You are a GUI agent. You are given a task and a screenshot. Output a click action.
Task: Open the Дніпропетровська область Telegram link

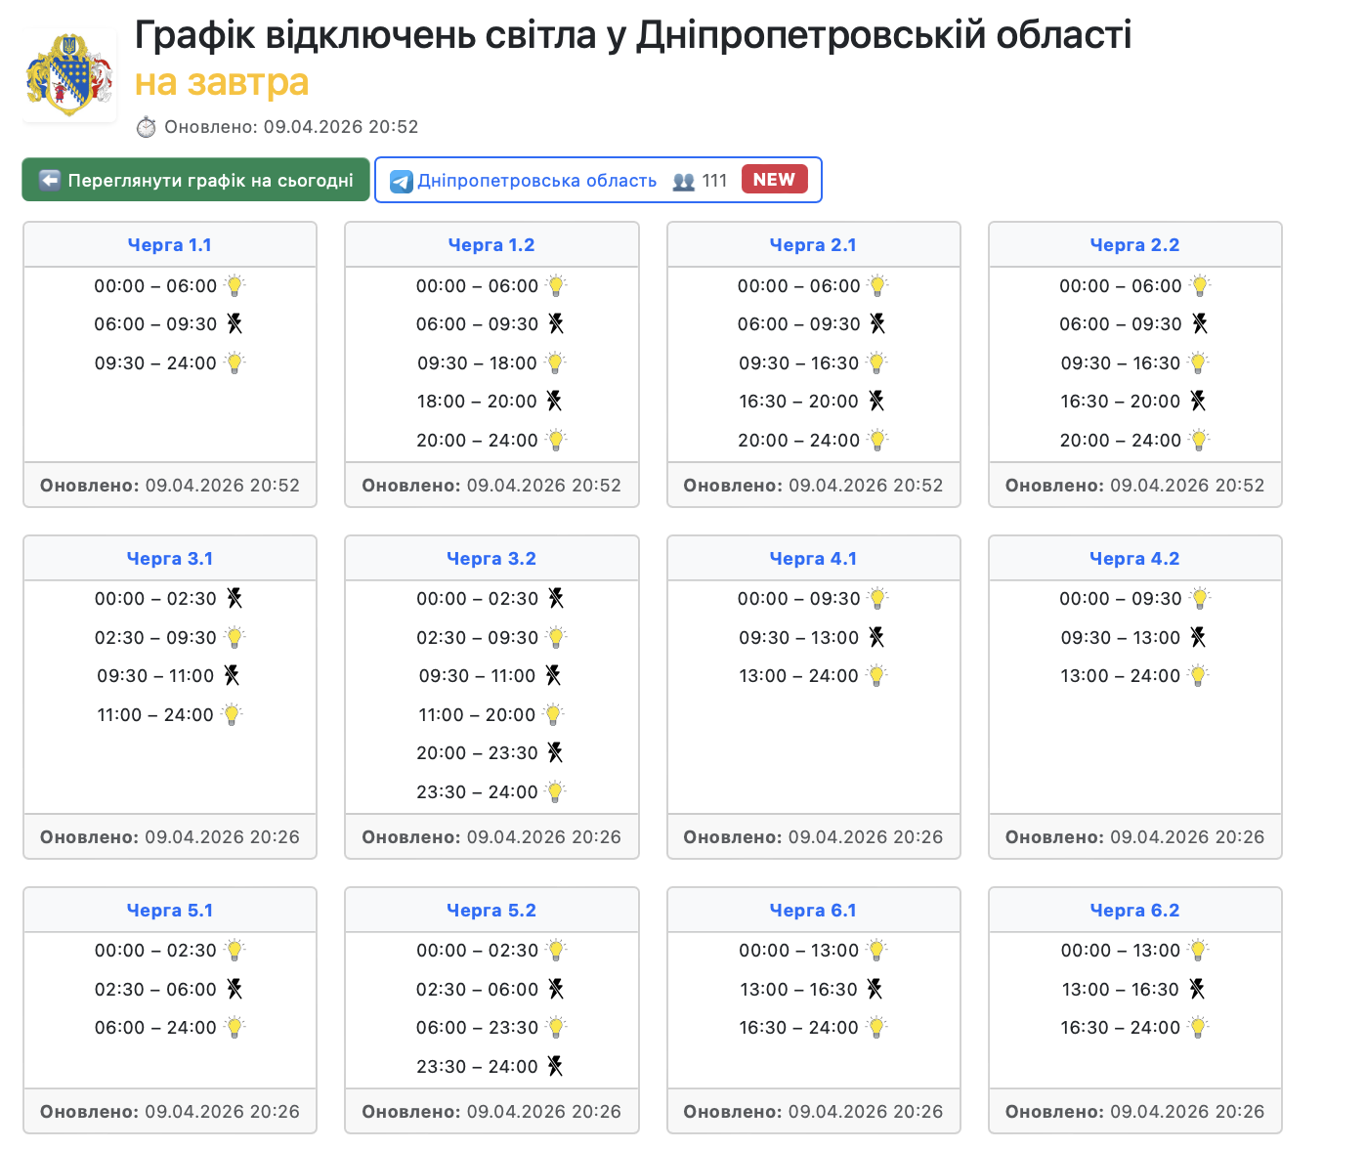pyautogui.click(x=536, y=181)
